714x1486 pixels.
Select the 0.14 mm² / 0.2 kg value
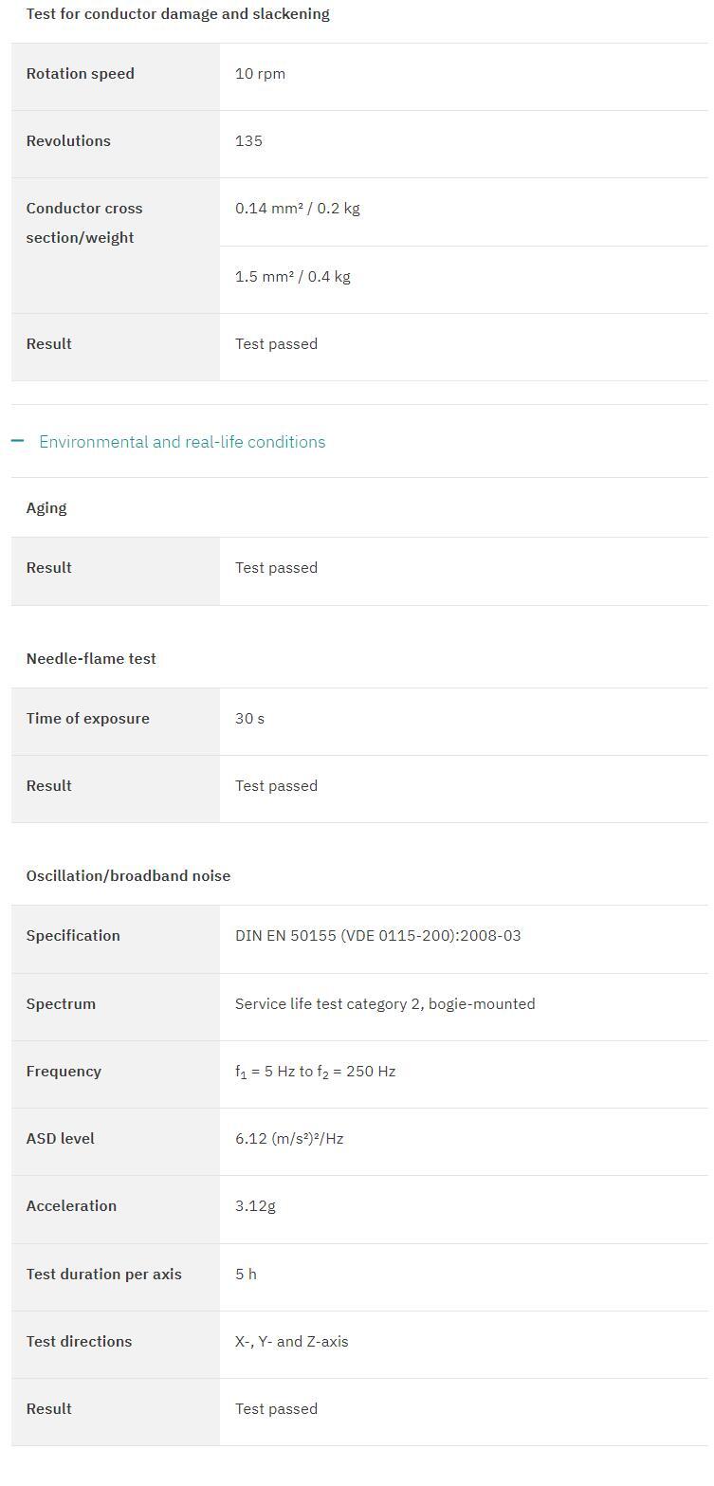coord(297,209)
